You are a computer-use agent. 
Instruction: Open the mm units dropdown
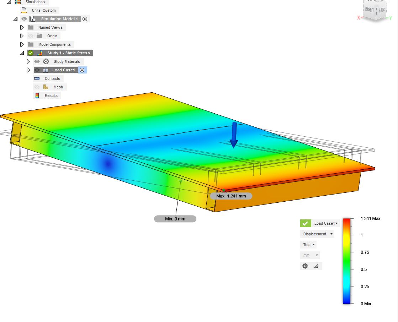310,255
